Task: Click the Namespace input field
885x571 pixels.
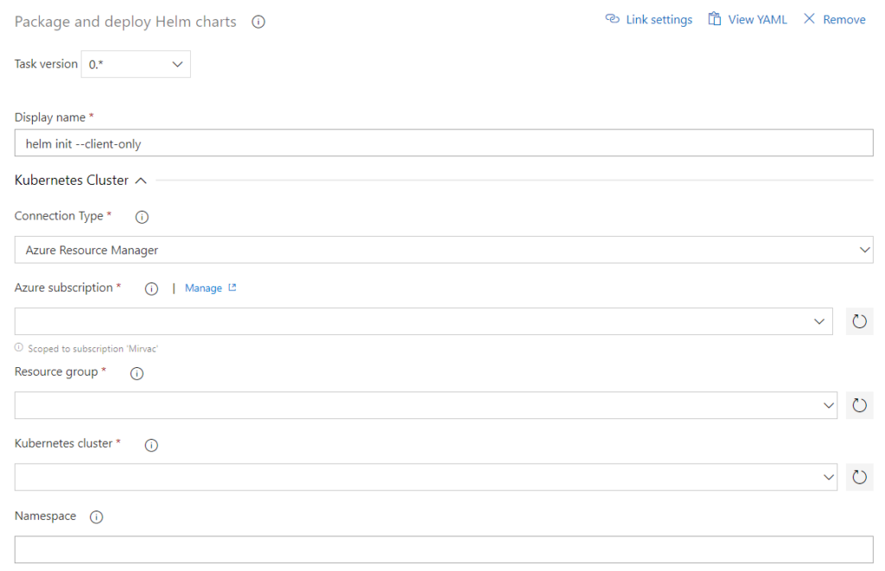Action: pyautogui.click(x=443, y=549)
